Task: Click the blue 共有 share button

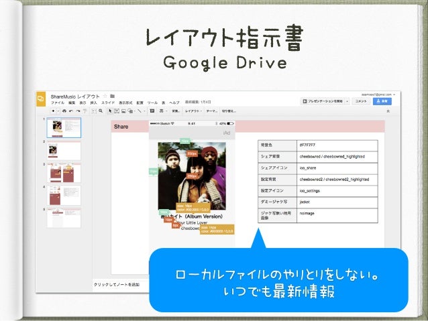Action: [382, 101]
